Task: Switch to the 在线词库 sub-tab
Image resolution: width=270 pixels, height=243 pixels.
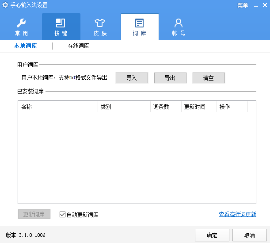Action: point(81,46)
